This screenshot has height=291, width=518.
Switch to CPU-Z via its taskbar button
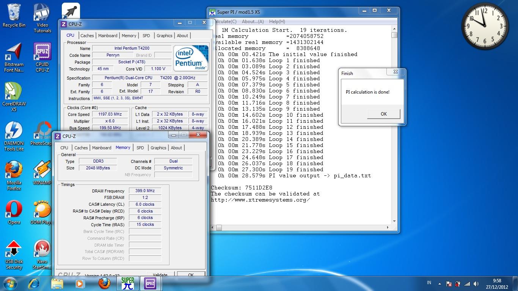(151, 283)
